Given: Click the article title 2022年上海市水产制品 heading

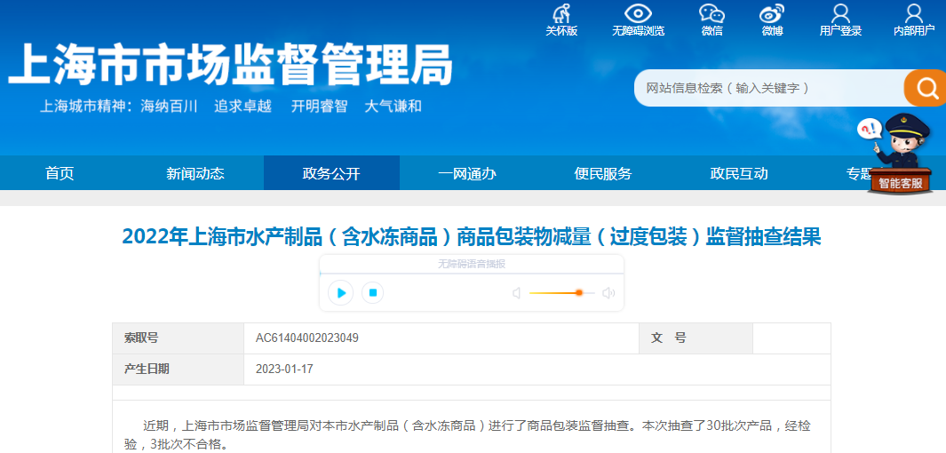Looking at the screenshot, I should point(471,237).
